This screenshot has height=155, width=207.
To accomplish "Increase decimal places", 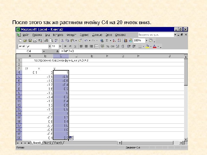I will tap(118, 46).
